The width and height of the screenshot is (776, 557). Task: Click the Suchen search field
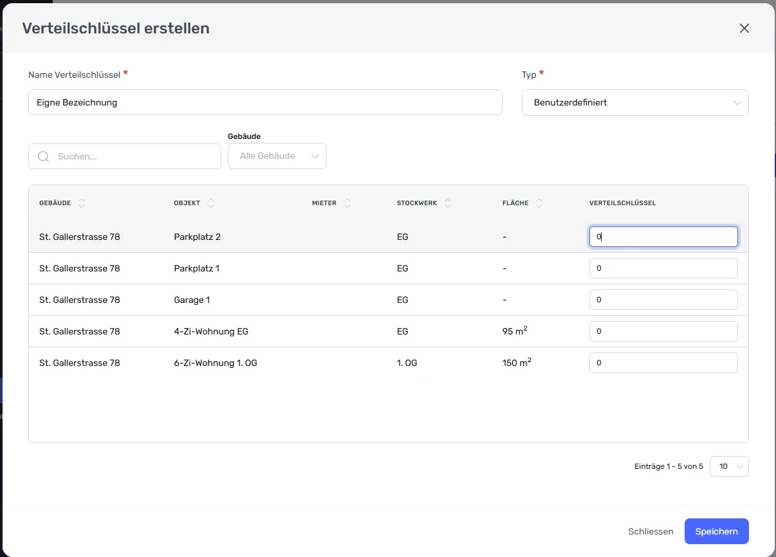[125, 156]
